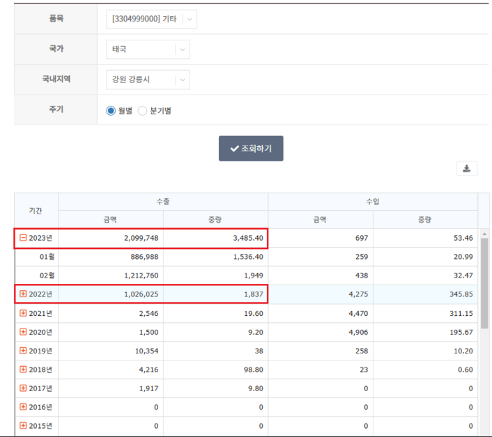Click the 수출 column group header
Image resolution: width=492 pixels, height=437 pixels.
pos(163,201)
